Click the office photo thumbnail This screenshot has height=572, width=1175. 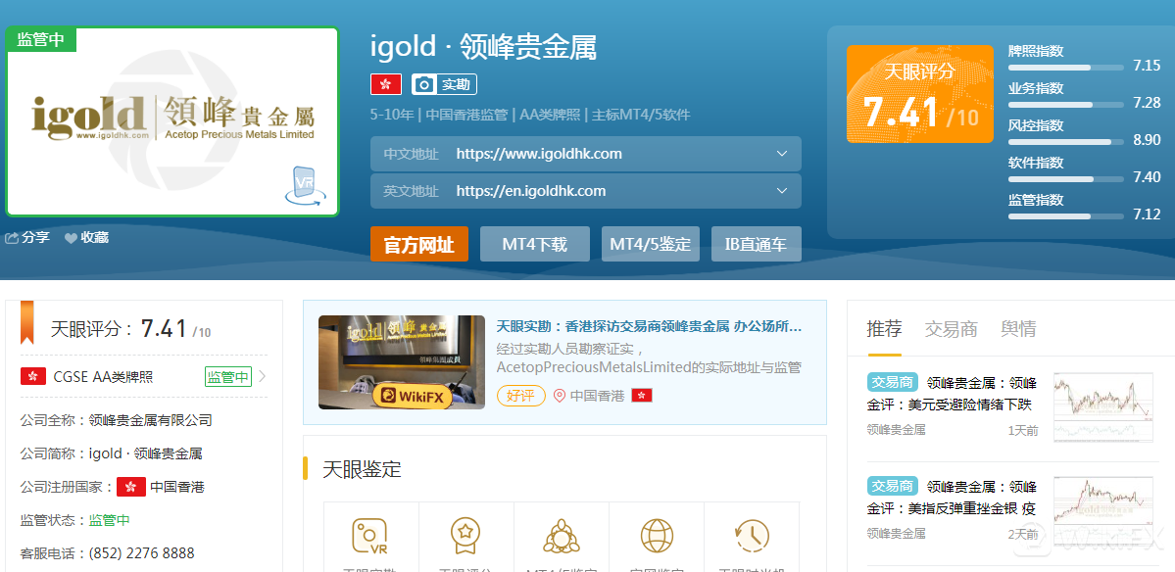pyautogui.click(x=402, y=362)
